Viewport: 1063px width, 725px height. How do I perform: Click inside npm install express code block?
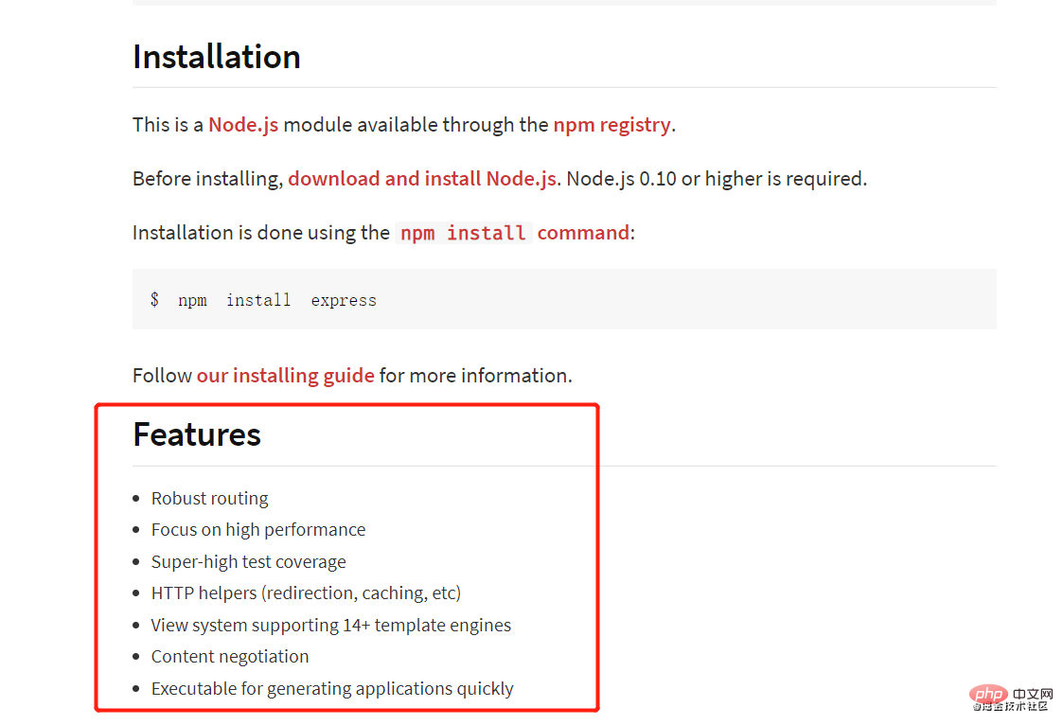564,299
